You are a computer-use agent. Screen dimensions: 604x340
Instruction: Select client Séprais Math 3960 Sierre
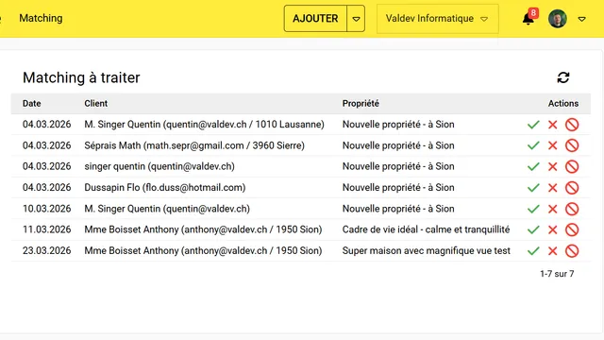[194, 145]
